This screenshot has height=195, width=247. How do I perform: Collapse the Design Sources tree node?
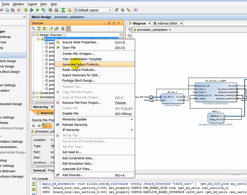click(34, 35)
